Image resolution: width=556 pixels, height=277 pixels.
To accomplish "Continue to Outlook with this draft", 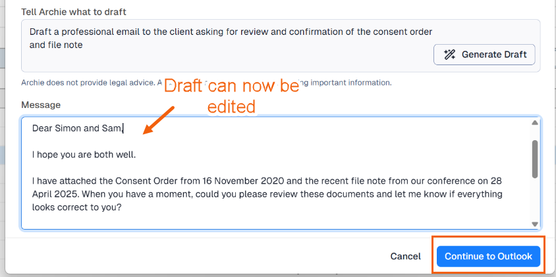I will (x=488, y=256).
